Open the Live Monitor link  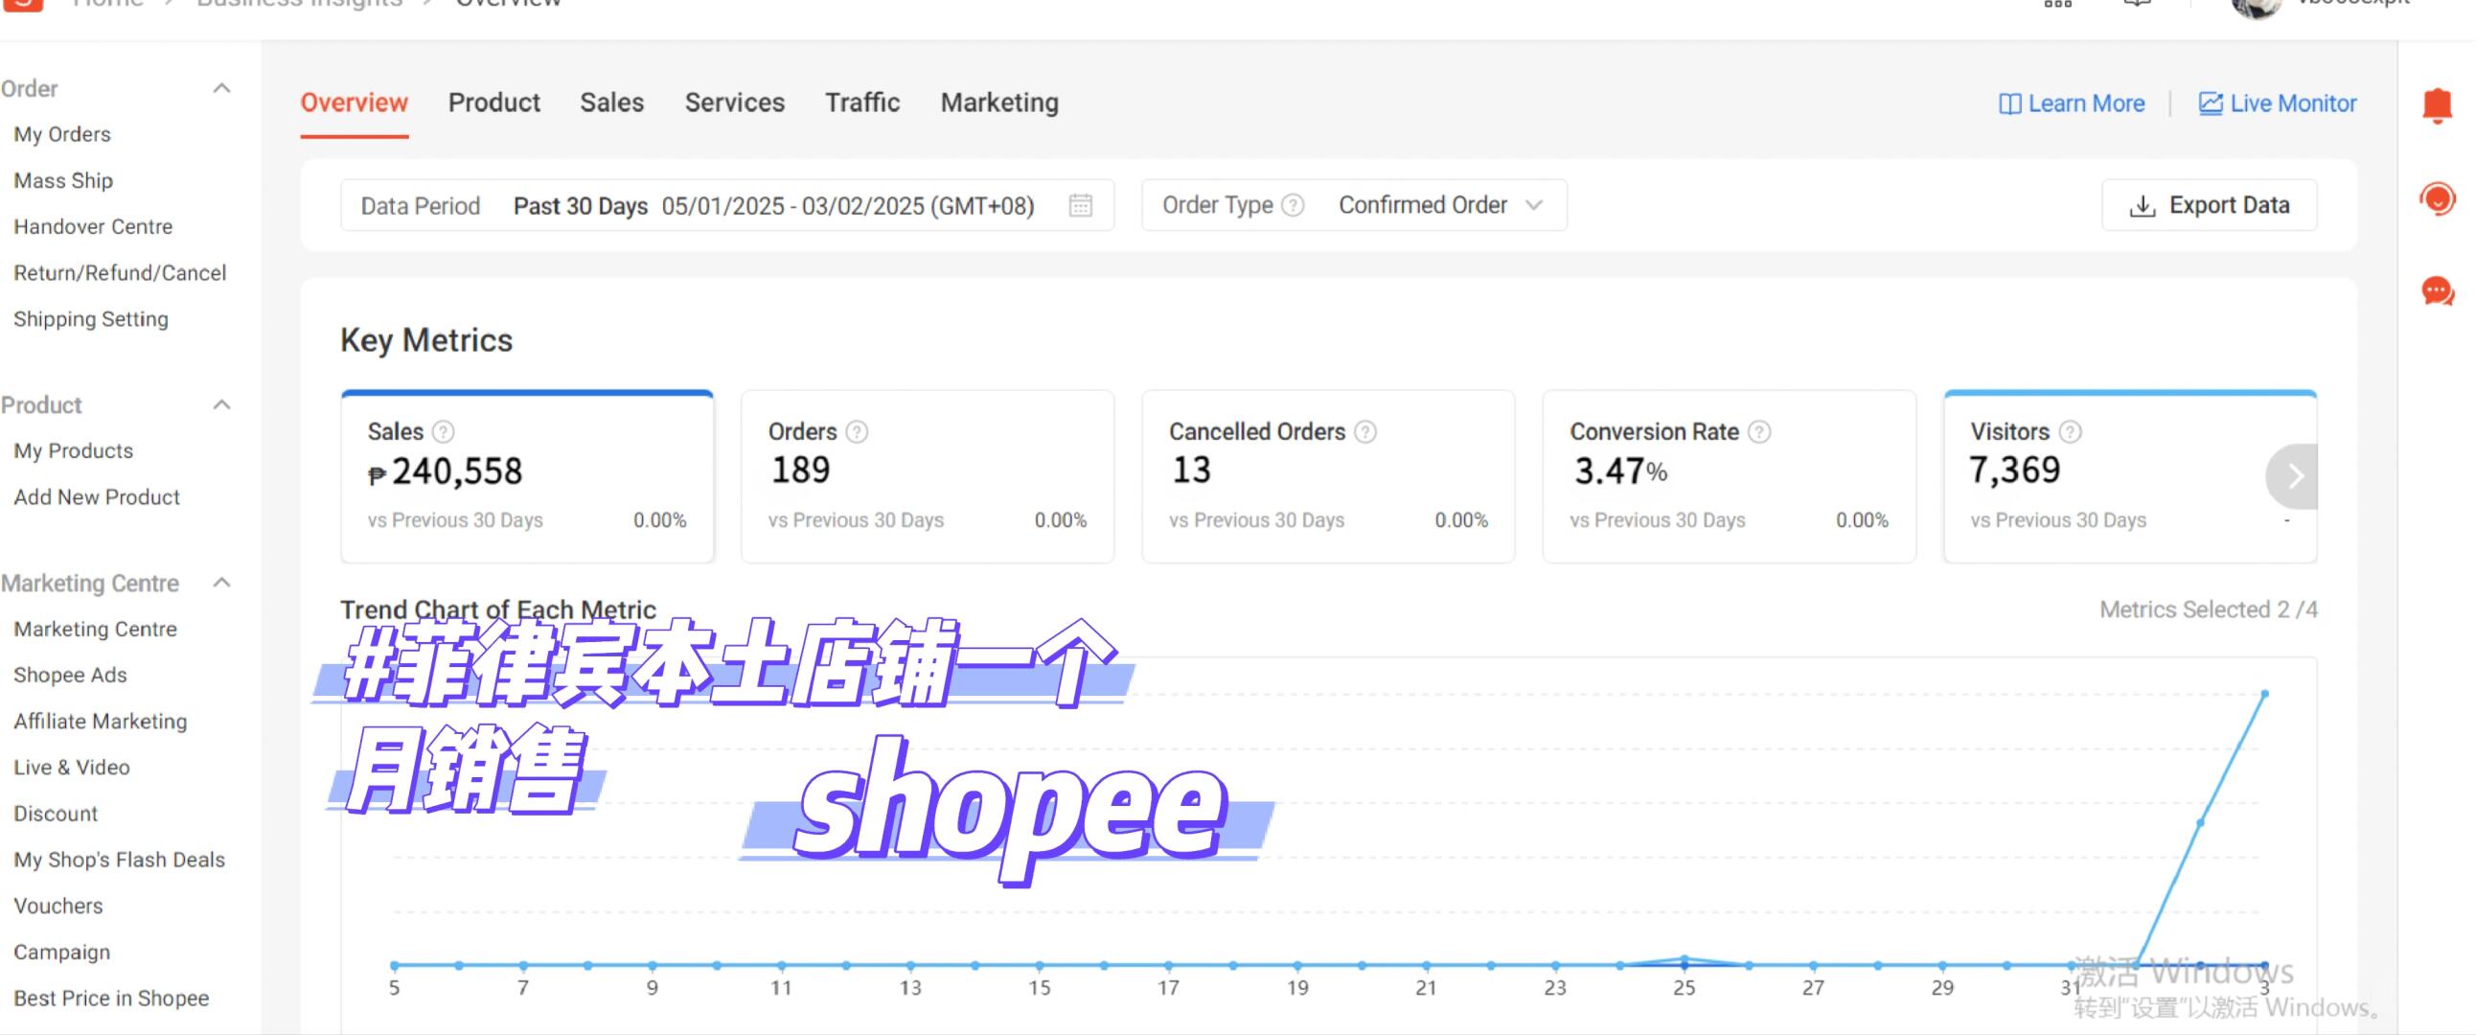coord(2277,103)
